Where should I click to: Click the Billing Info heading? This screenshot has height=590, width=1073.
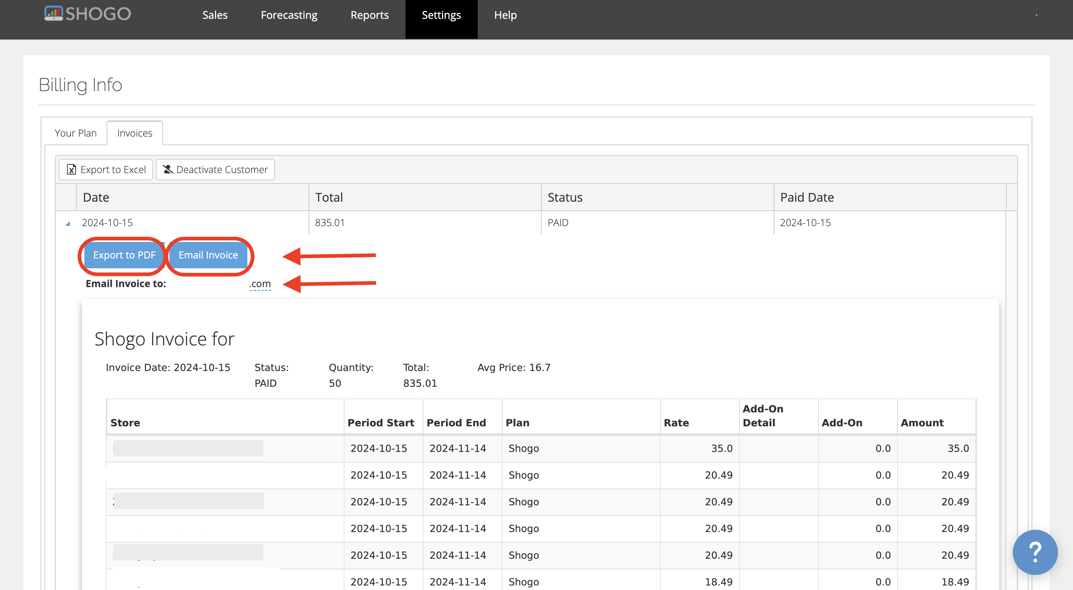point(81,85)
